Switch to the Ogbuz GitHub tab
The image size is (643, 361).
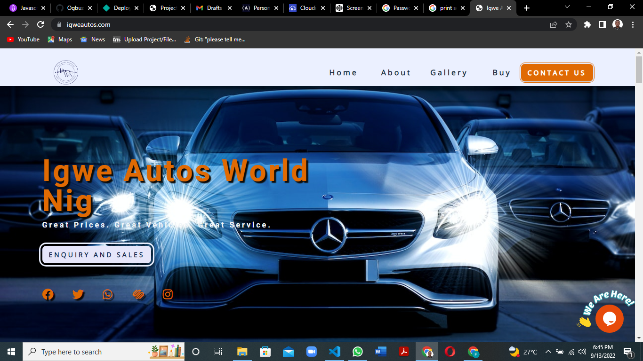(x=74, y=8)
